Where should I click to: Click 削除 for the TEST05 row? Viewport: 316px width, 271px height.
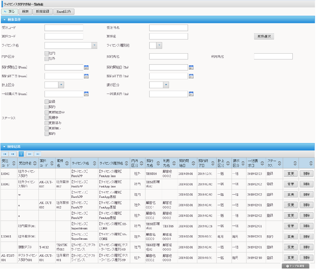pyautogui.click(x=306, y=174)
